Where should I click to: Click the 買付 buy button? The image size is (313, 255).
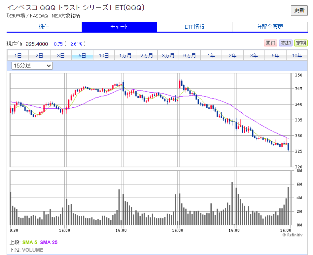click(x=270, y=43)
